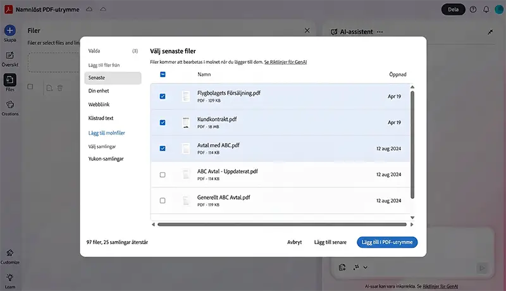Open the AI-assistent more options ellipsis

tap(380, 32)
